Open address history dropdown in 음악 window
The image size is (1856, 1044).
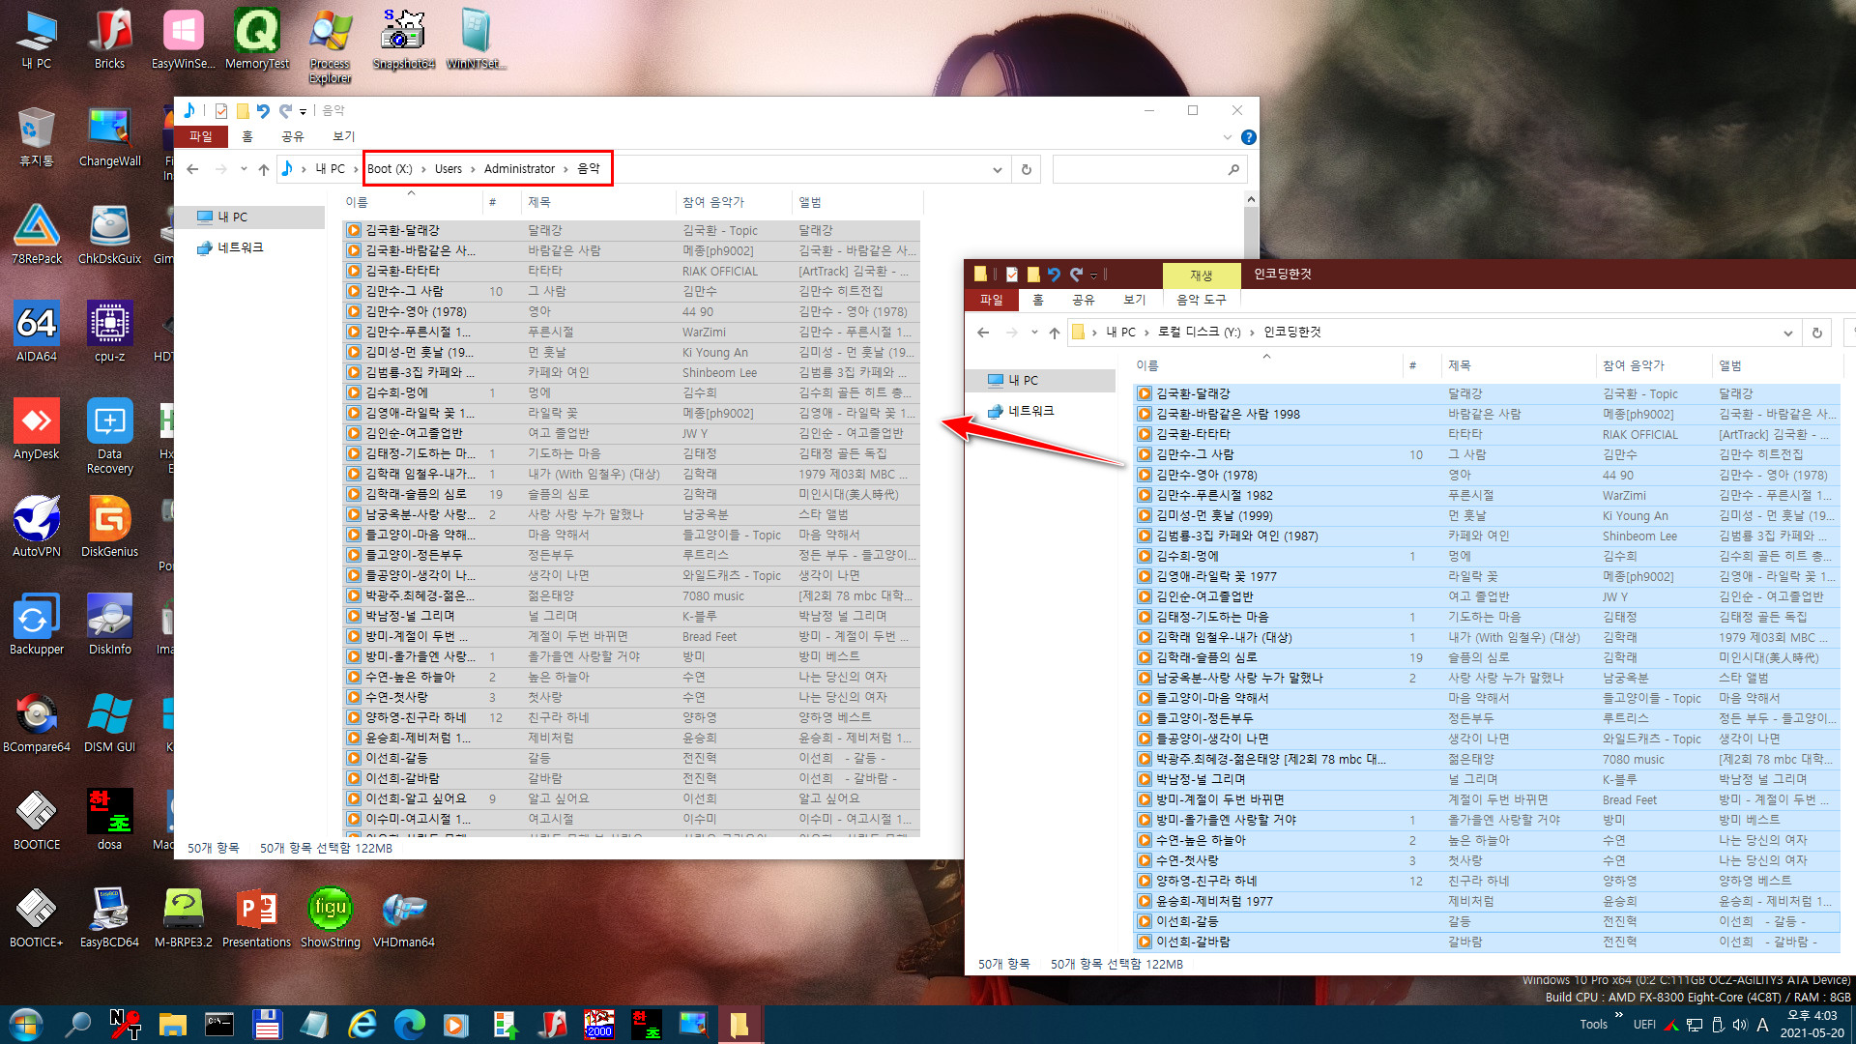click(997, 169)
